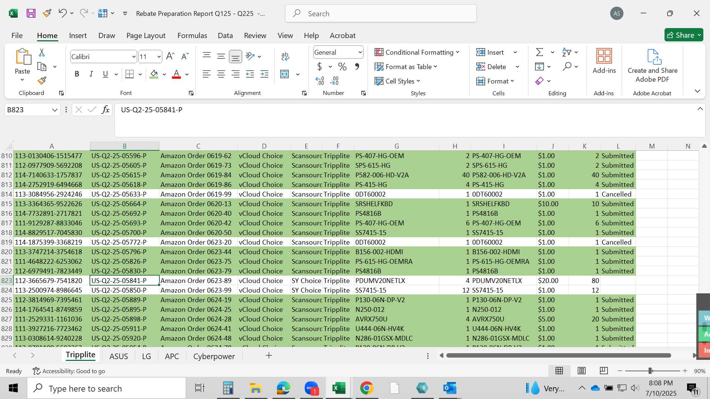The width and height of the screenshot is (710, 399).
Task: Toggle Italic formatting
Action: point(91,74)
